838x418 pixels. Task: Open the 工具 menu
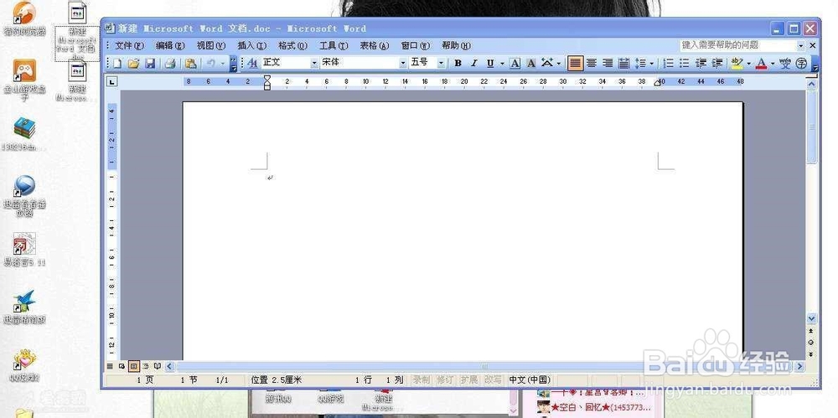click(x=334, y=45)
